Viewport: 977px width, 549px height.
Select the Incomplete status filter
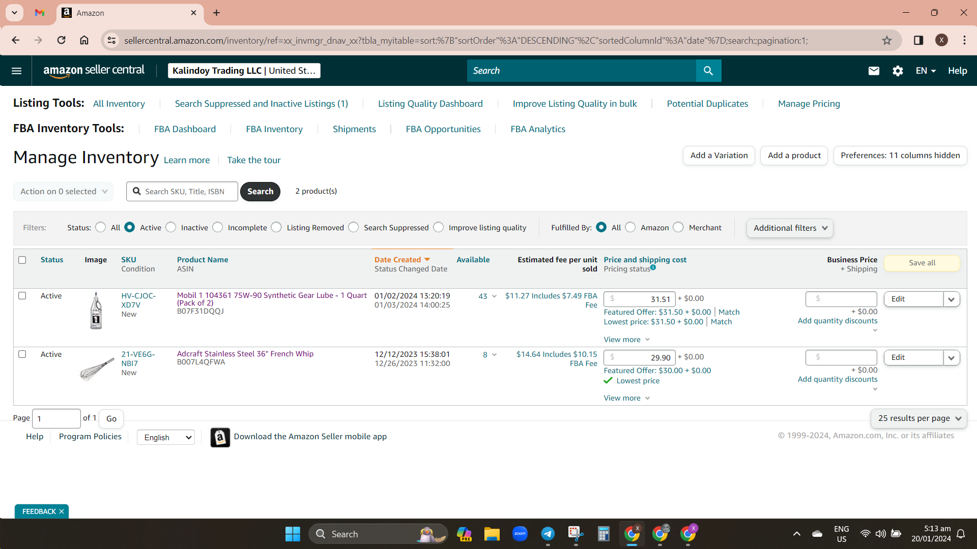[x=218, y=227]
